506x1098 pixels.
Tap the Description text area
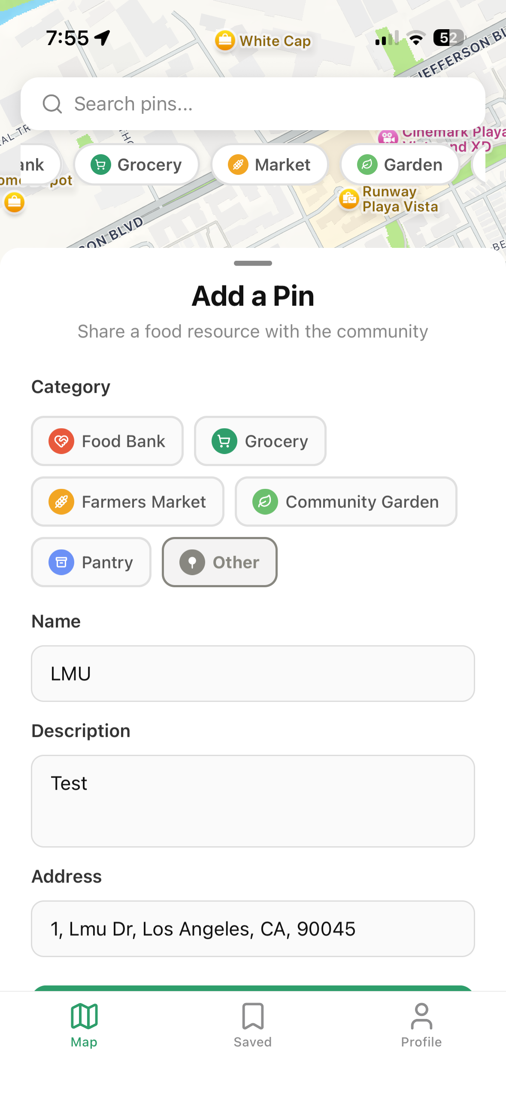253,801
